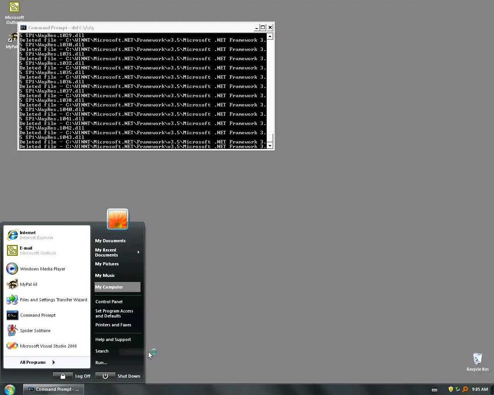Close the Command Prompt window
This screenshot has width=494, height=395.
pyautogui.click(x=270, y=27)
